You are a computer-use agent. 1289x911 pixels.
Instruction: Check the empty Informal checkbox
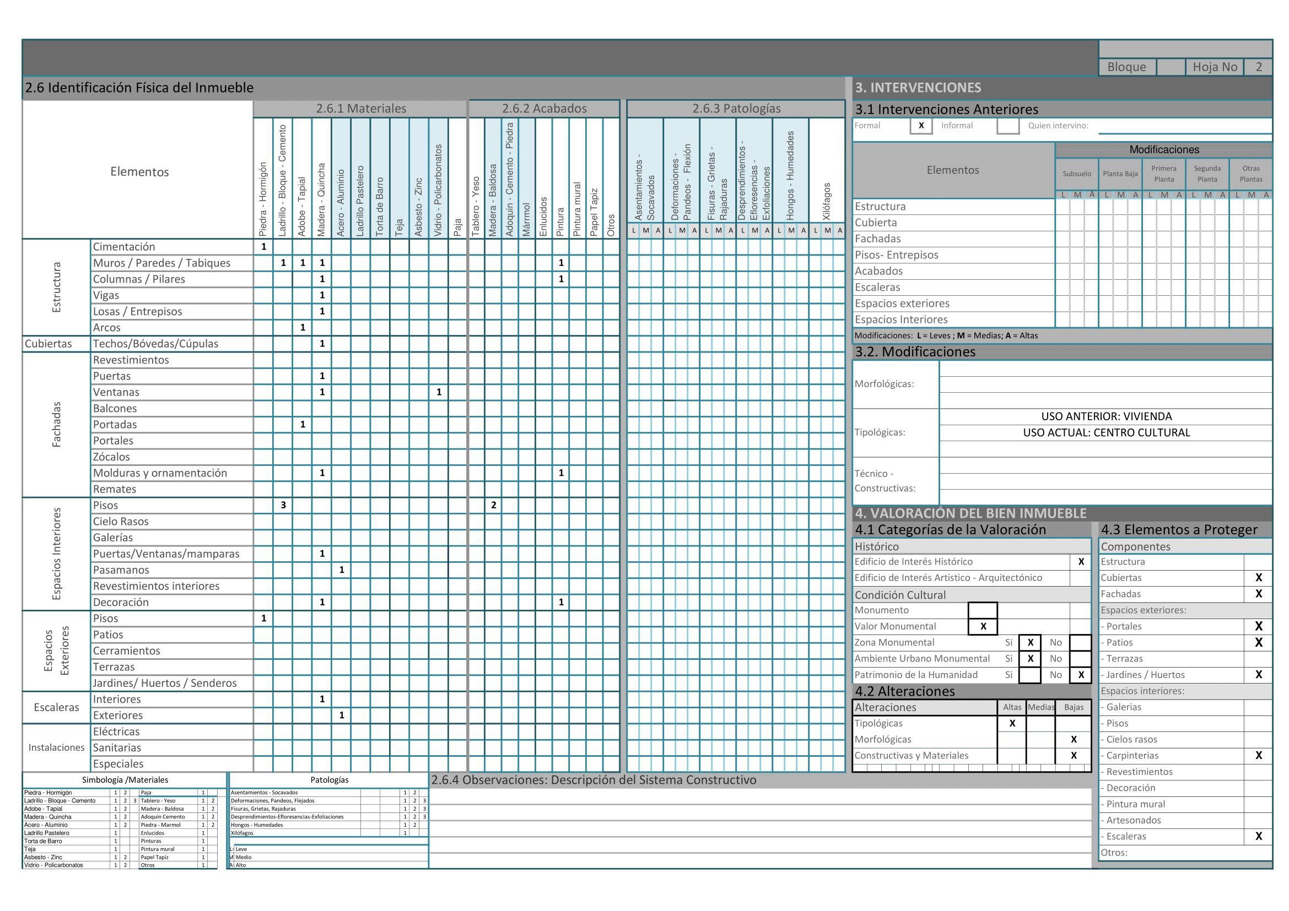(x=1008, y=126)
